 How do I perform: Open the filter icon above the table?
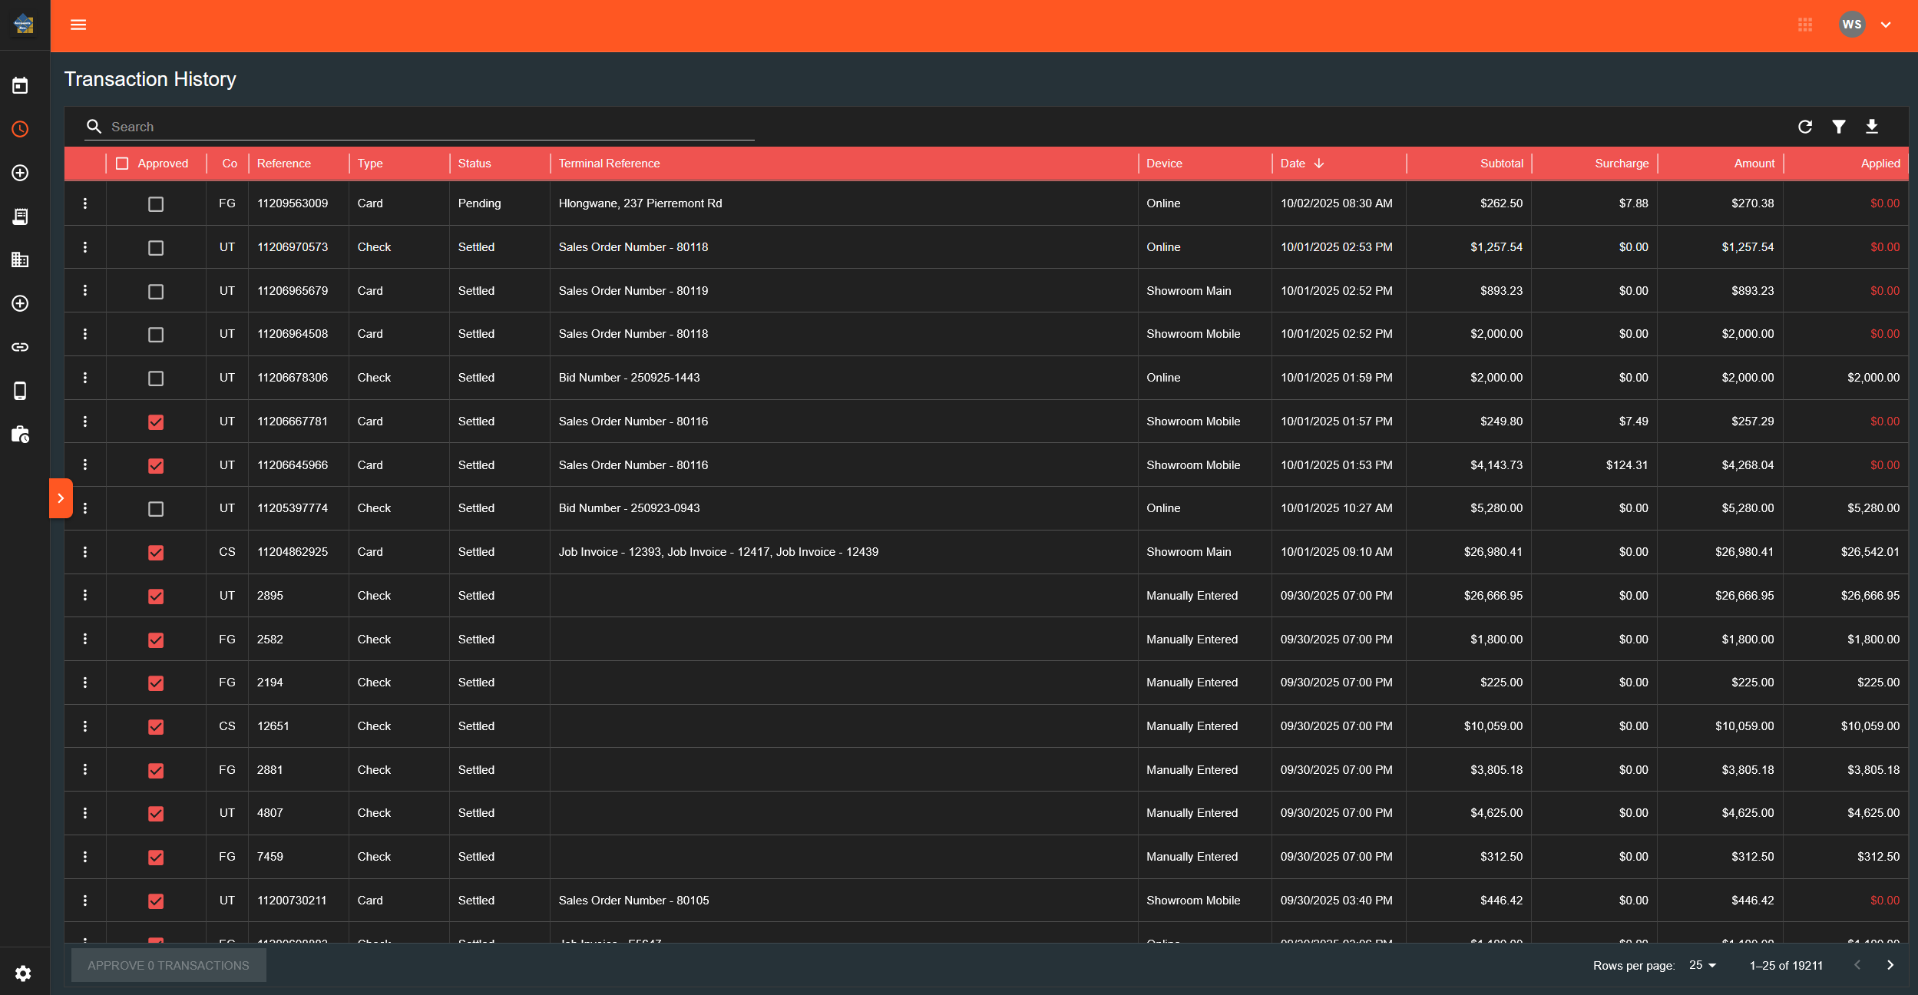(1839, 126)
